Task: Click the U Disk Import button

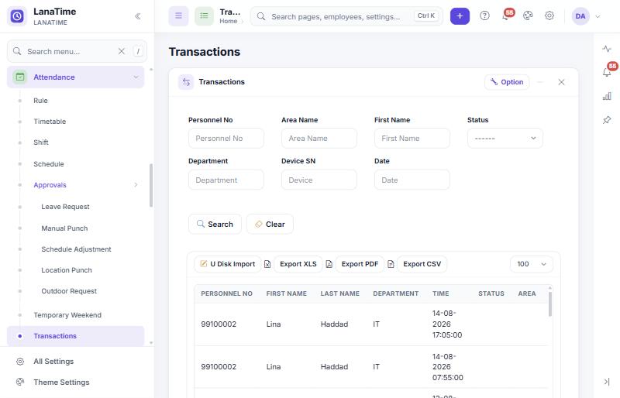Action: point(227,264)
